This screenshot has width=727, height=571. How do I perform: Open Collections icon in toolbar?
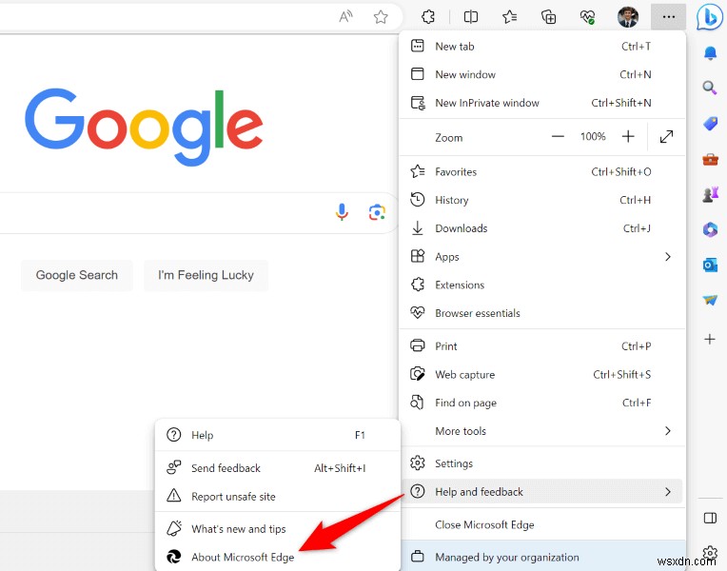pyautogui.click(x=548, y=17)
